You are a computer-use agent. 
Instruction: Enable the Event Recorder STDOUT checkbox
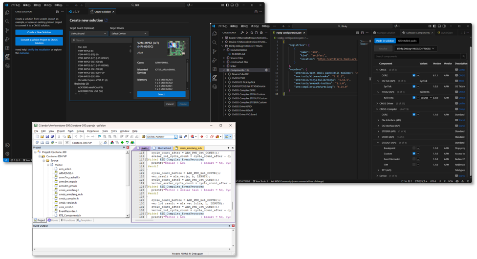coord(414,159)
